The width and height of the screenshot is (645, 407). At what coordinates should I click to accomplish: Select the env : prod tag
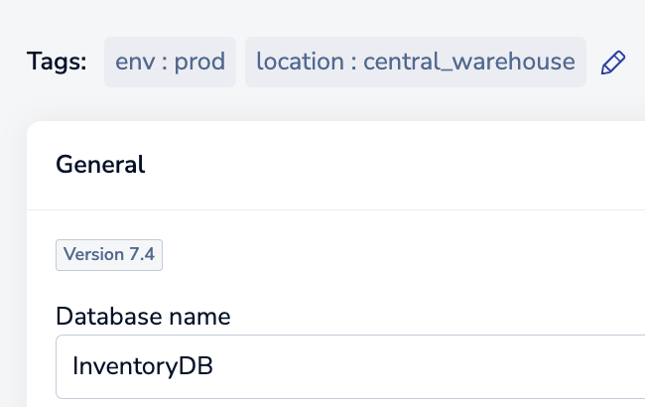click(170, 63)
